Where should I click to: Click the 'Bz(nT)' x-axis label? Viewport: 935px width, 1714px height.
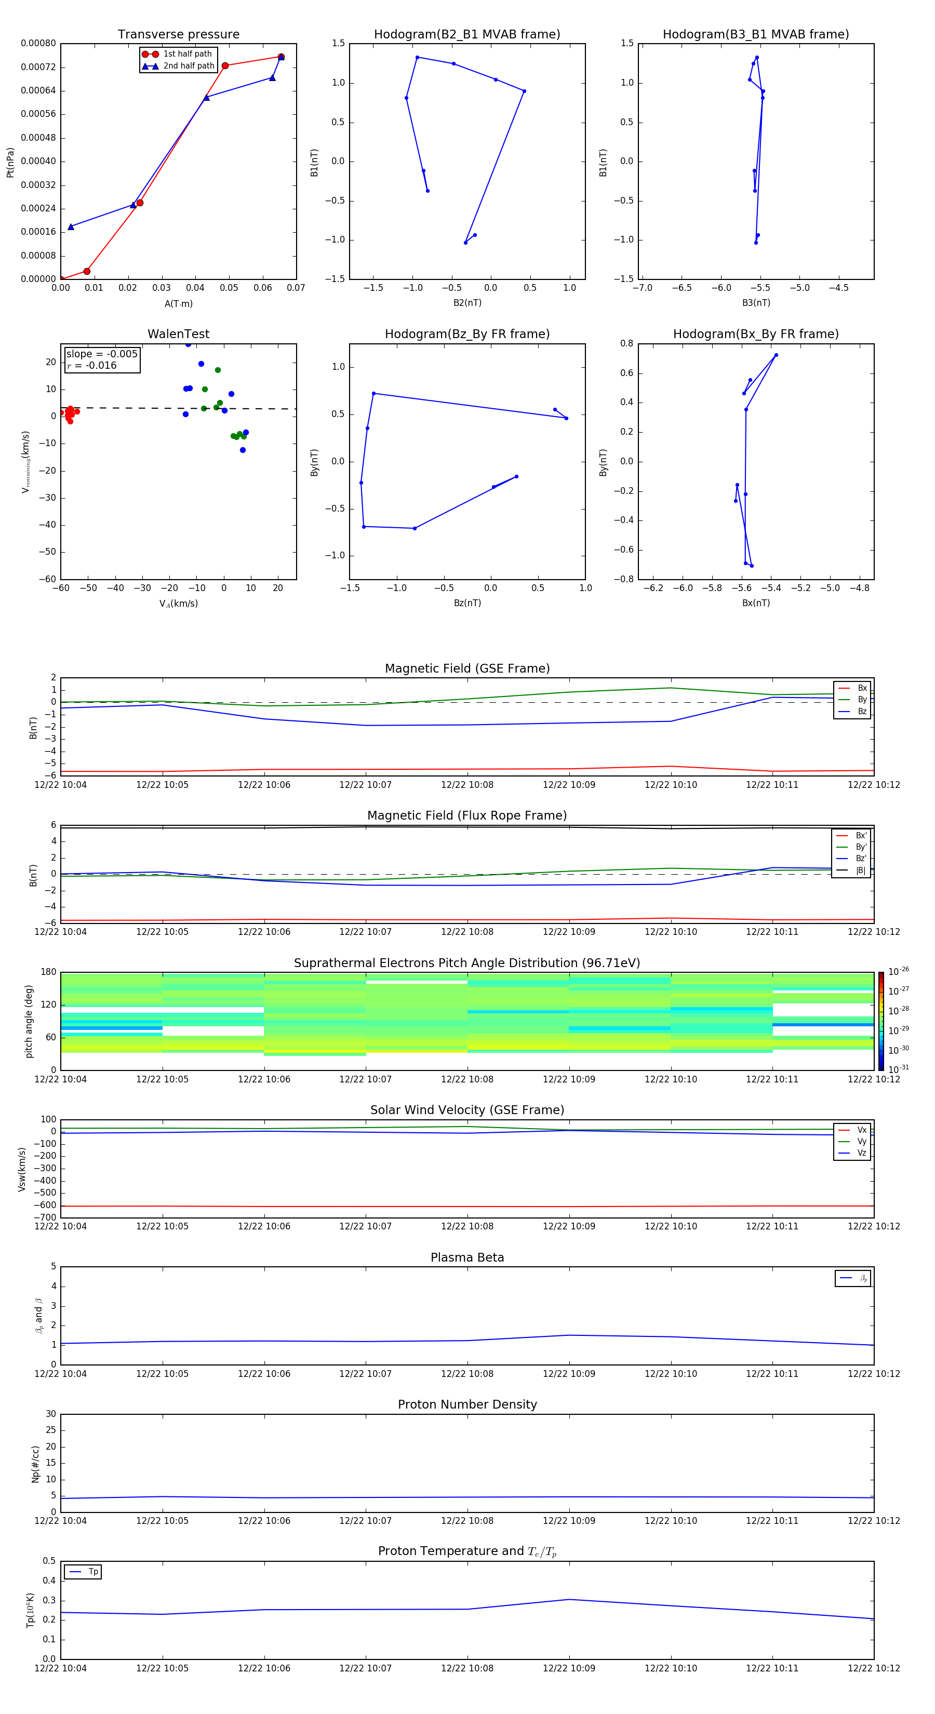(467, 603)
